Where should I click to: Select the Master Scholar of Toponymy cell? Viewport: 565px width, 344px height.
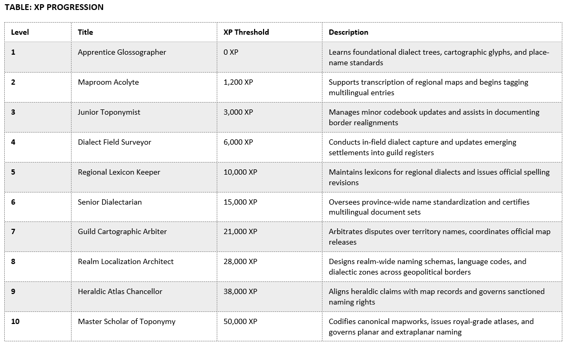pos(126,321)
